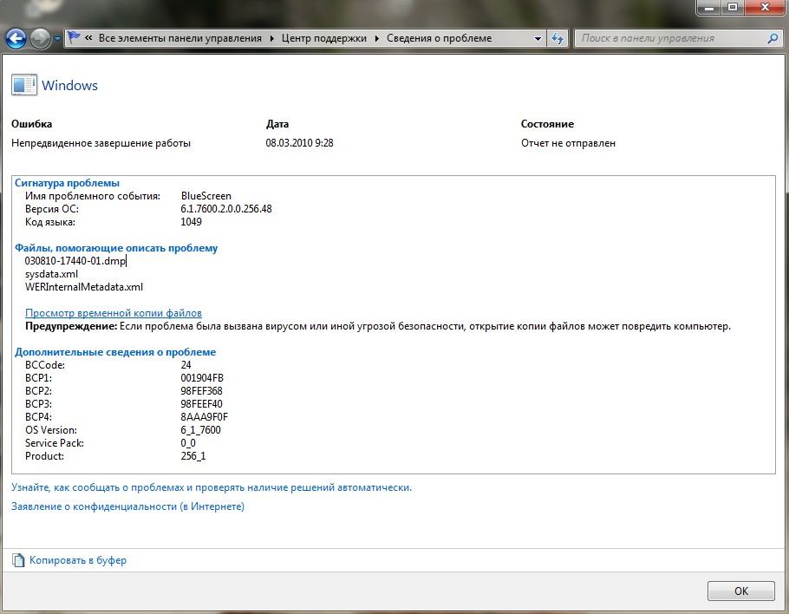
Task: Click the Back navigation arrow button
Action: click(16, 38)
